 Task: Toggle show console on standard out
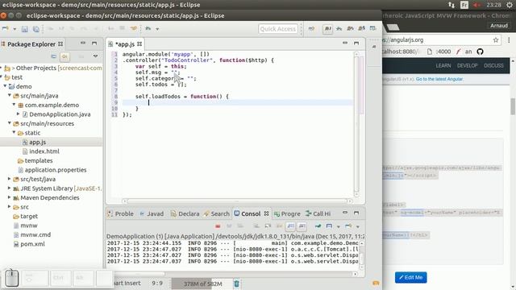click(x=290, y=226)
